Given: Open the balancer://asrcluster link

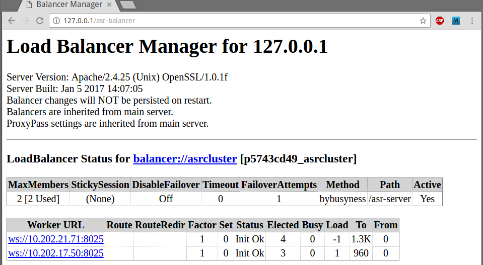Looking at the screenshot, I should point(185,159).
